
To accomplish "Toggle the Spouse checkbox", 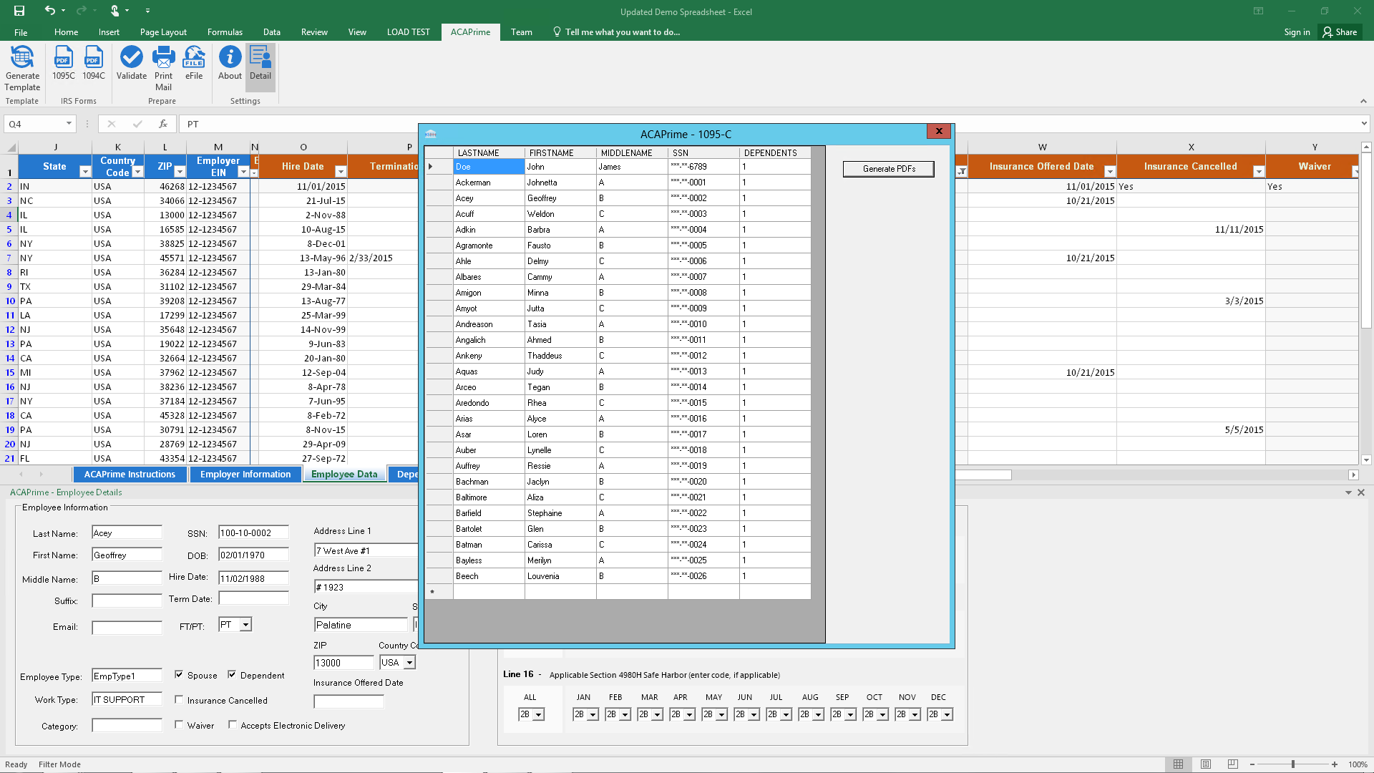I will click(x=178, y=674).
